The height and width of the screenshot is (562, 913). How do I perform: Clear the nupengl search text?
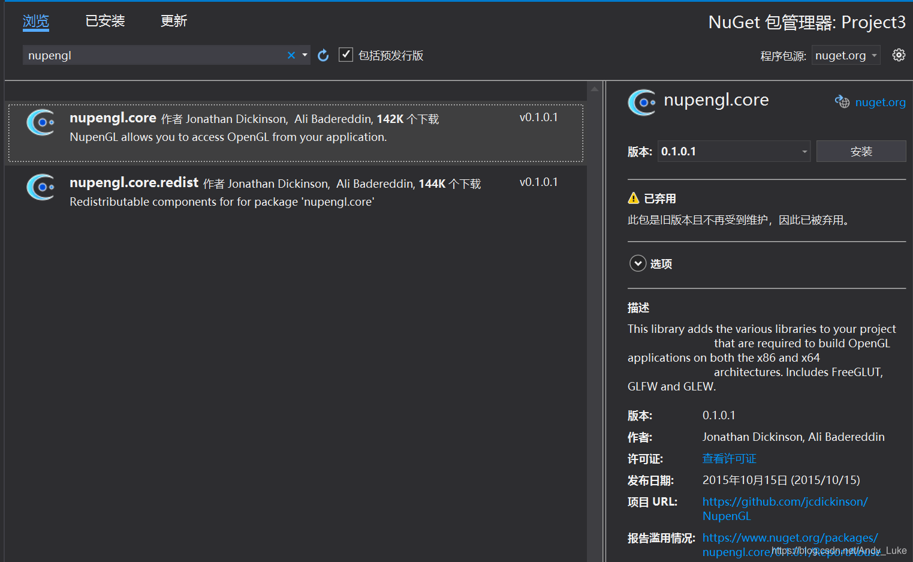[291, 55]
